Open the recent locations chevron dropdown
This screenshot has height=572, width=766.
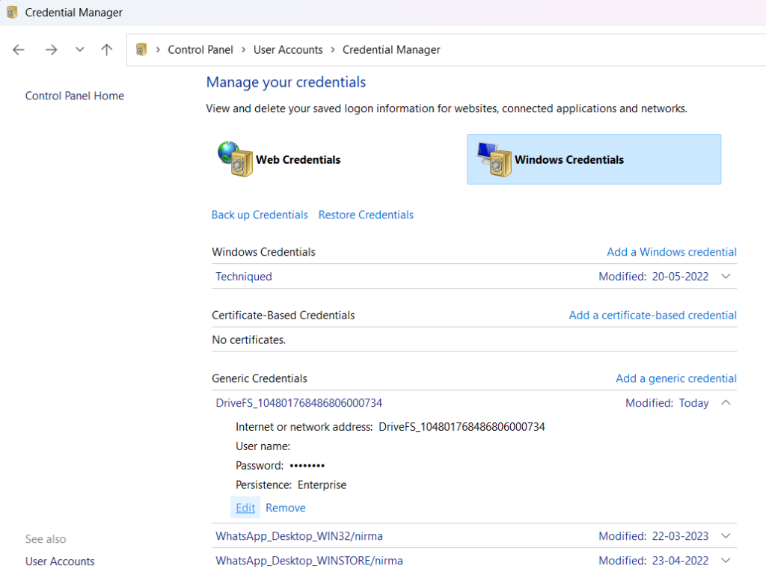pos(79,49)
